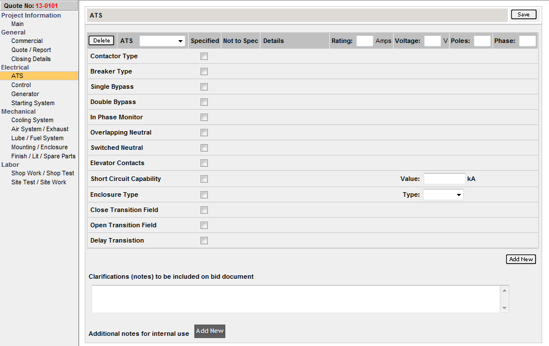
Task: Check the Delay Transistion checkbox
Action: coord(204,241)
